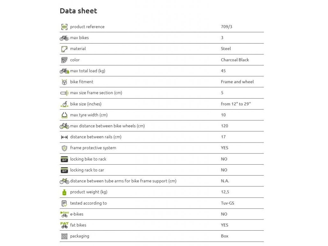Click the 709/3 product reference value
The width and height of the screenshot is (328, 246).
tap(226, 27)
